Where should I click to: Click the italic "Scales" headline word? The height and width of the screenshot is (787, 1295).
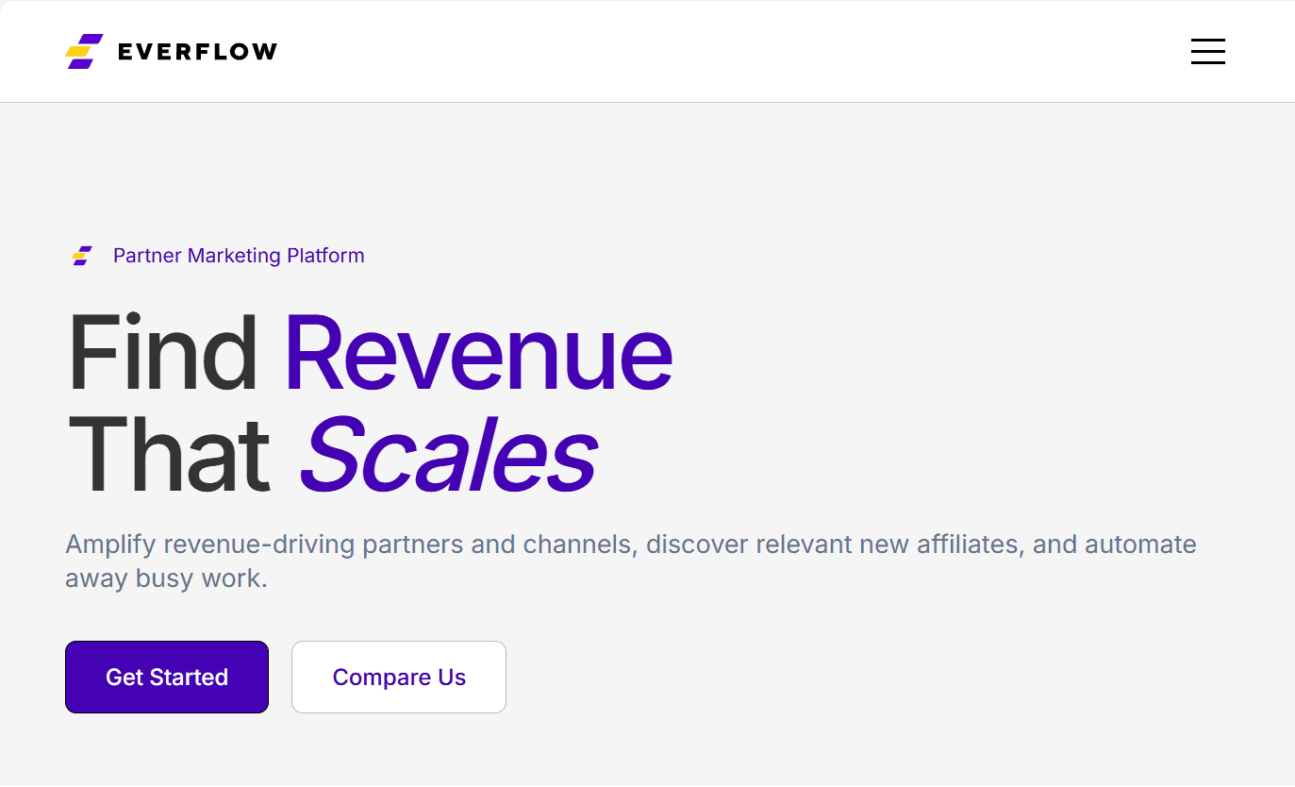(x=448, y=456)
